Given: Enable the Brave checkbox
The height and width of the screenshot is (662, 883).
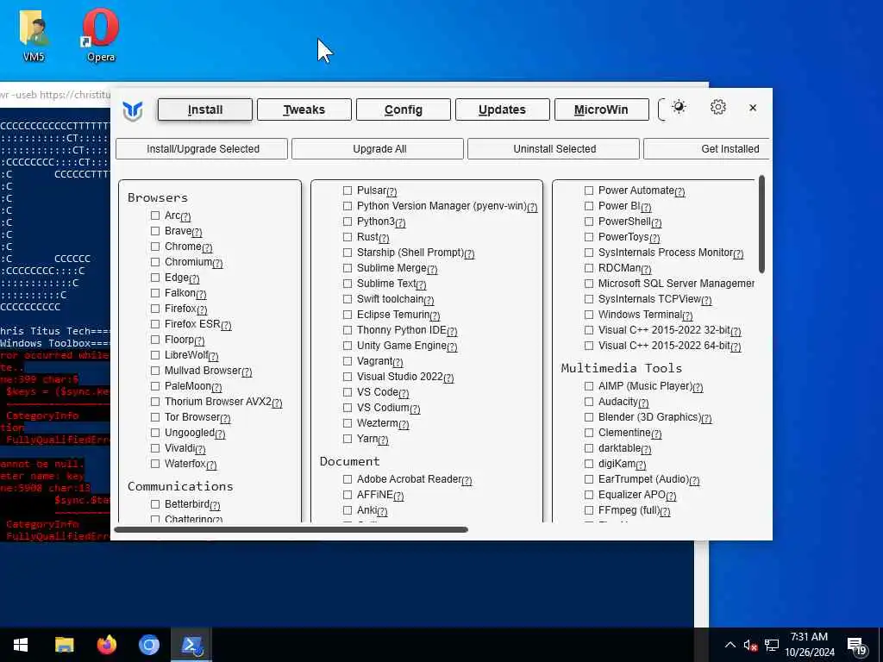Looking at the screenshot, I should click(155, 231).
